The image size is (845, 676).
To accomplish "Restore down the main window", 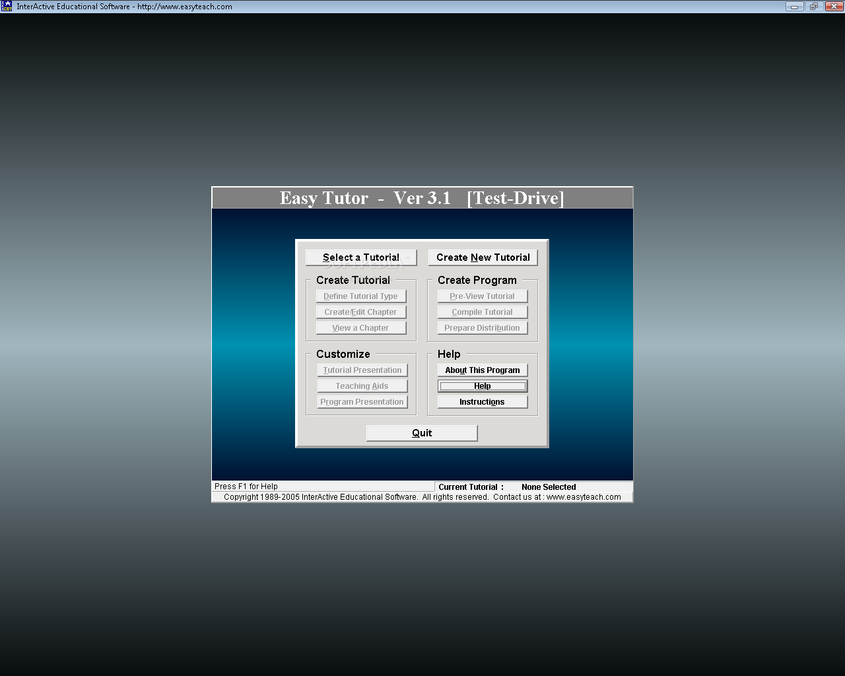I will (813, 7).
